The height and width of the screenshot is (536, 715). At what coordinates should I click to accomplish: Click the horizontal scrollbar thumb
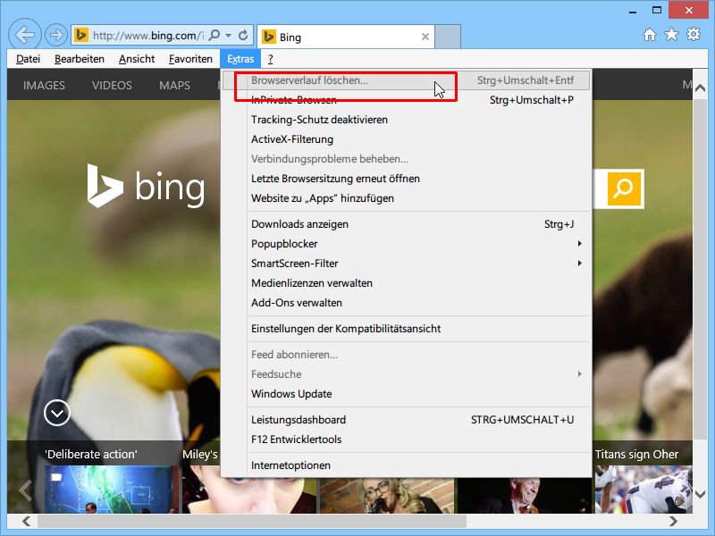(x=252, y=521)
